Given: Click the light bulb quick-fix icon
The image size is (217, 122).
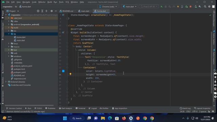Looking at the screenshot, I should tap(71, 74).
